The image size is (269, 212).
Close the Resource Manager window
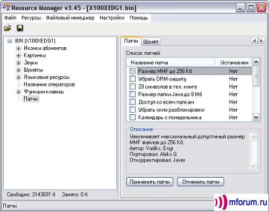[261, 8]
